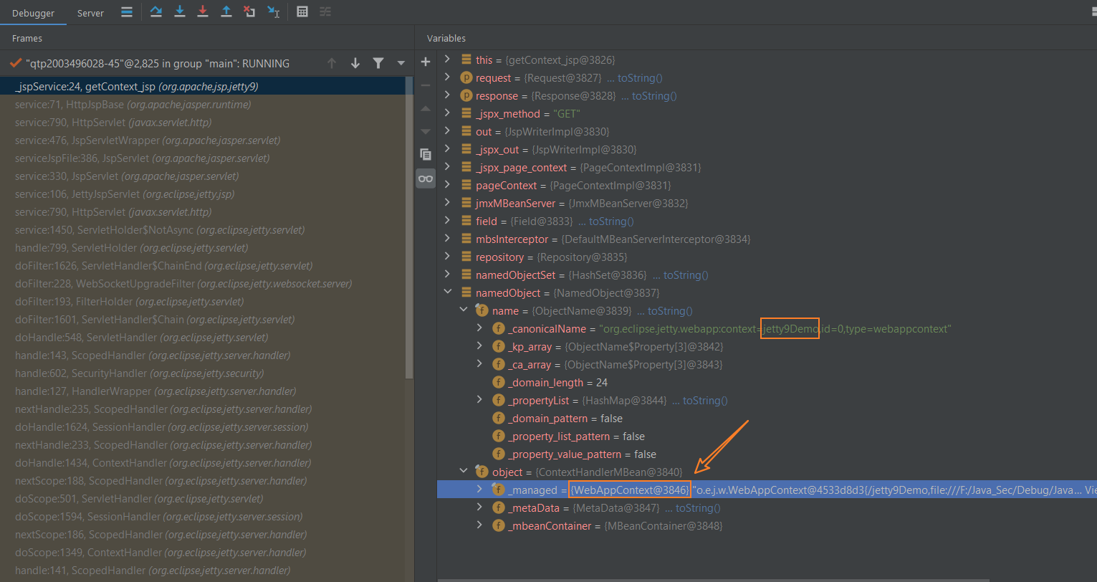1097x582 pixels.
Task: Expand the _kp_array field node
Action: coord(480,346)
